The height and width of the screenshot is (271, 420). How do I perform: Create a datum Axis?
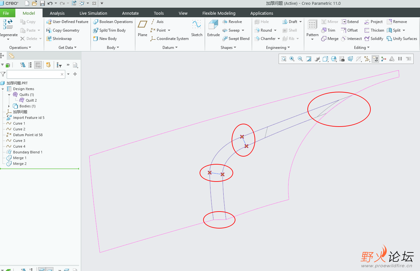click(x=157, y=22)
